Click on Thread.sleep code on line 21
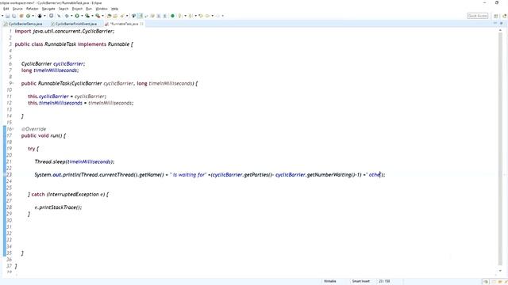The width and height of the screenshot is (508, 285). tap(75, 161)
